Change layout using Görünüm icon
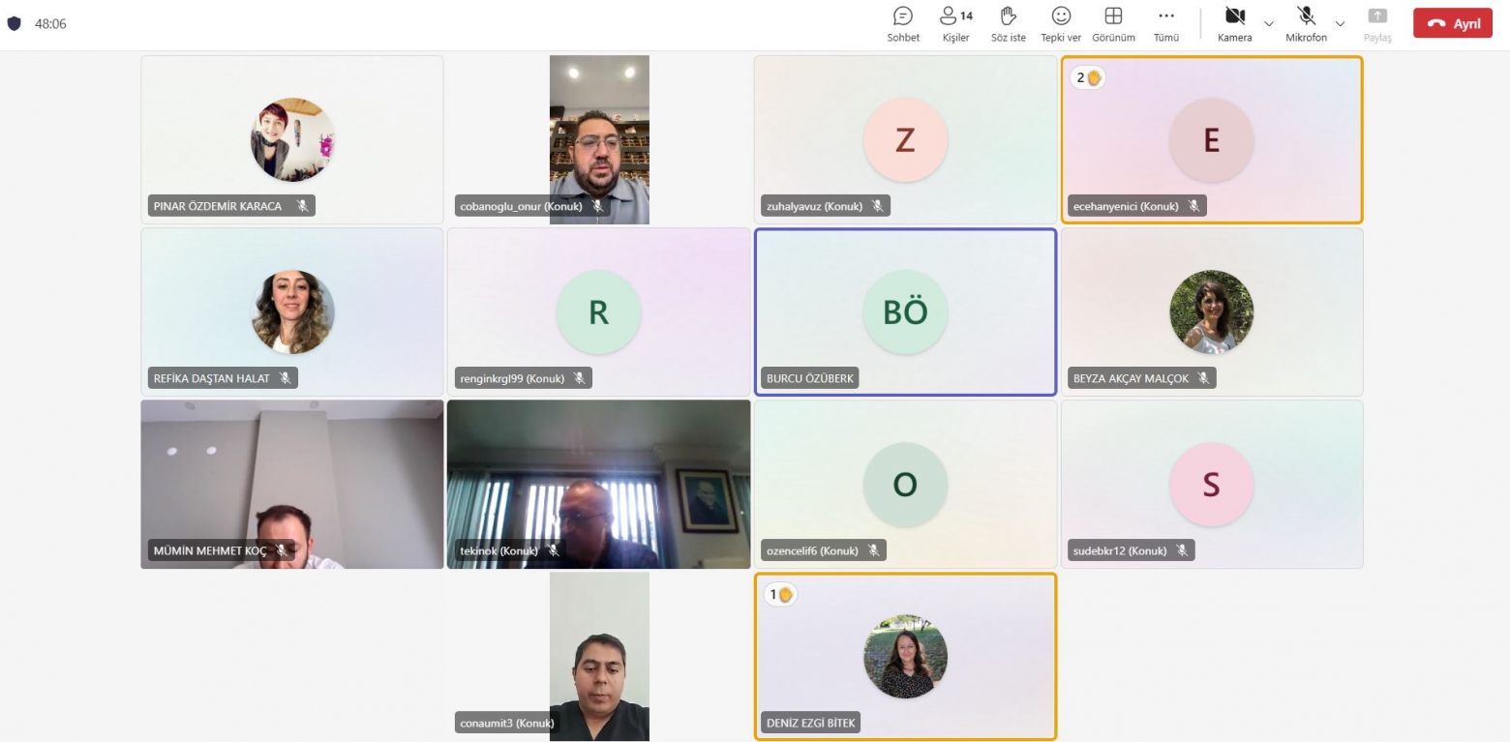This screenshot has width=1510, height=742. click(x=1113, y=23)
